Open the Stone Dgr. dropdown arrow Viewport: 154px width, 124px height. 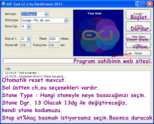coord(28,27)
